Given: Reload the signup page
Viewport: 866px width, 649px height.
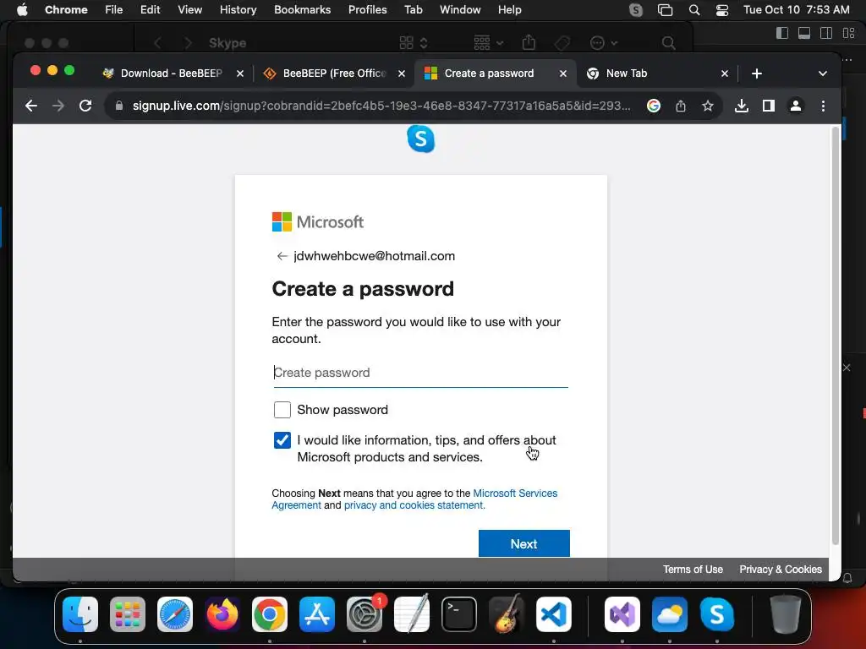Looking at the screenshot, I should [85, 106].
